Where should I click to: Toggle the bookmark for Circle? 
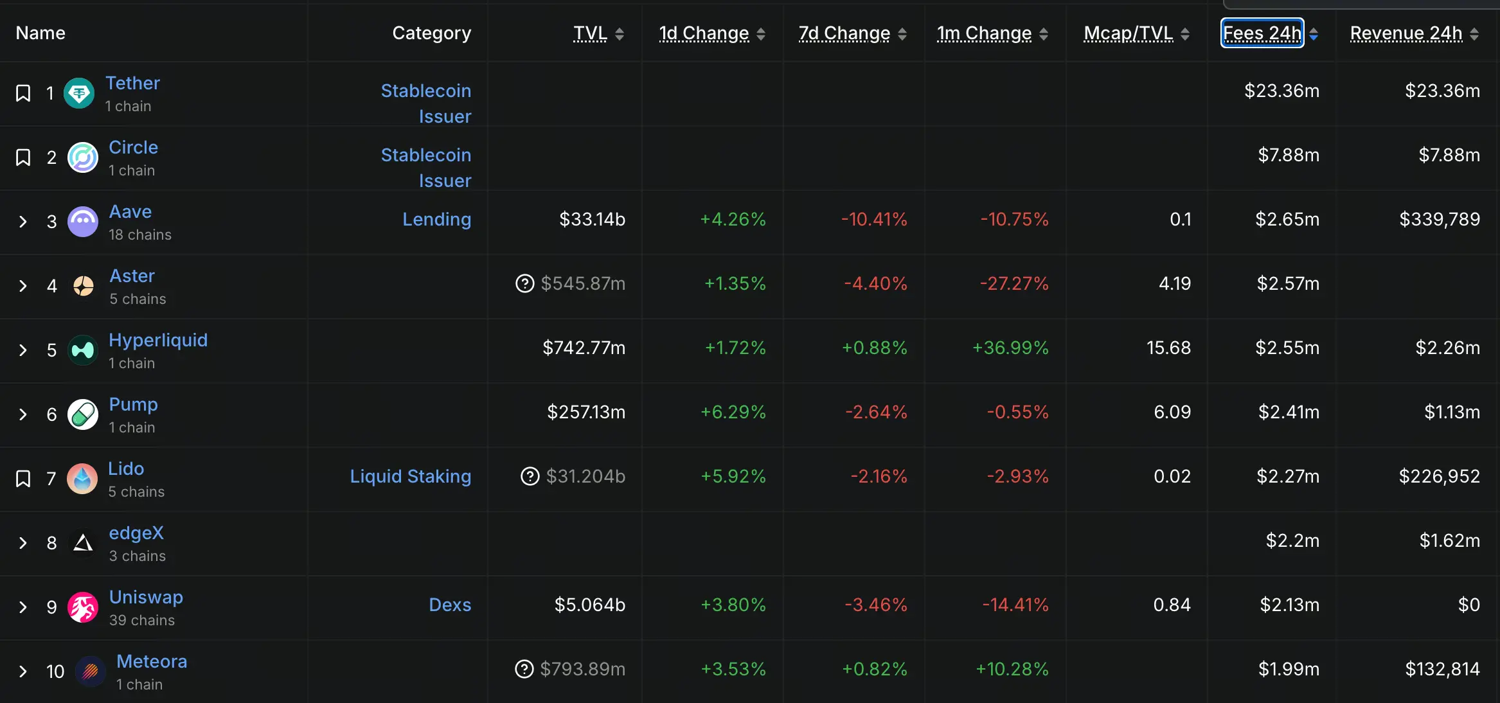[x=23, y=157]
